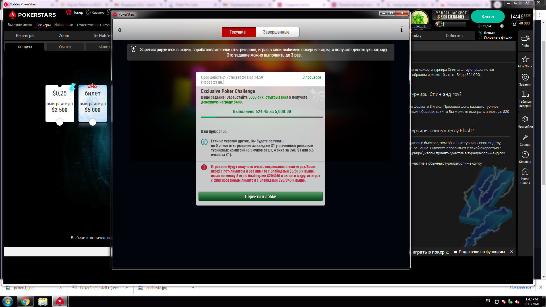
Task: Click the Windows Start button
Action: tap(8, 301)
